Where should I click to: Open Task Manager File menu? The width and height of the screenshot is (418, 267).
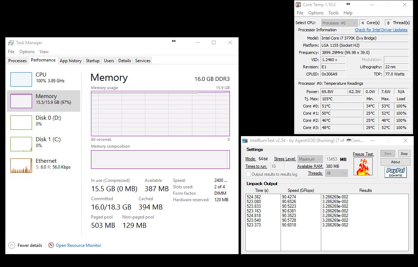pos(11,52)
